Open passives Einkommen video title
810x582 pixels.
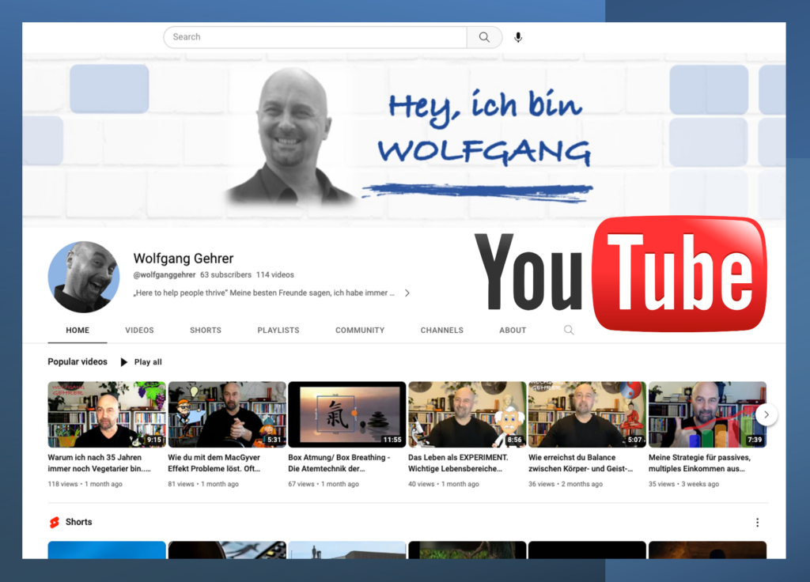coord(700,463)
